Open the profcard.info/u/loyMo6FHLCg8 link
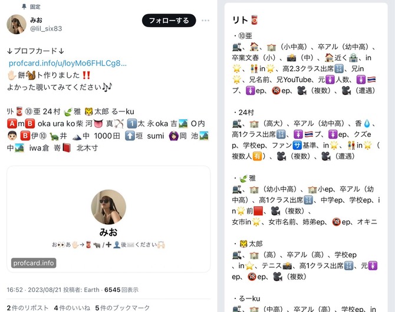 [68, 63]
